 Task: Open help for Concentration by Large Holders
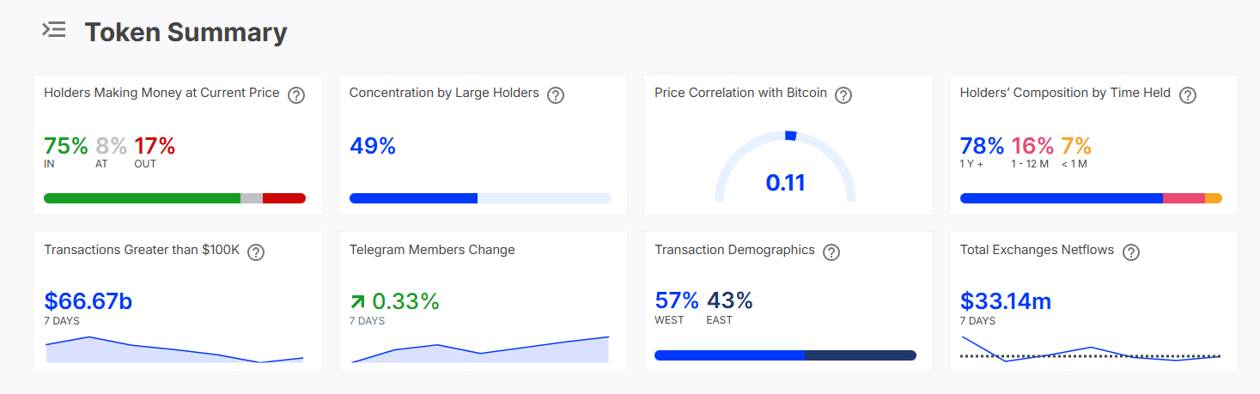coord(556,95)
